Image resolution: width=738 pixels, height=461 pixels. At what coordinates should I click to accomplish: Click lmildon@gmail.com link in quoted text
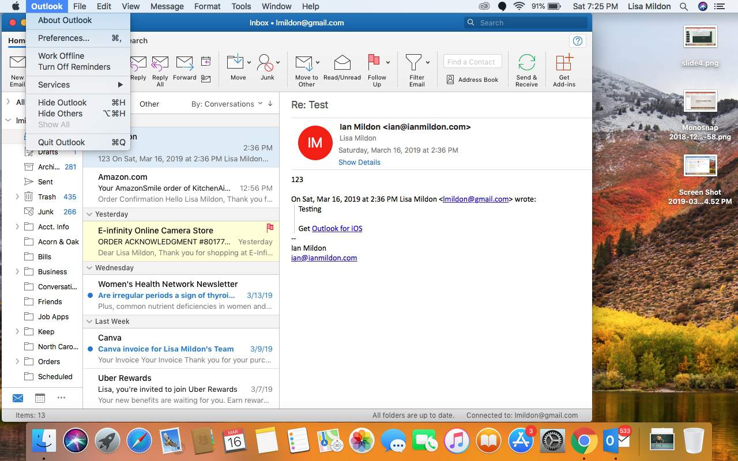coord(476,199)
